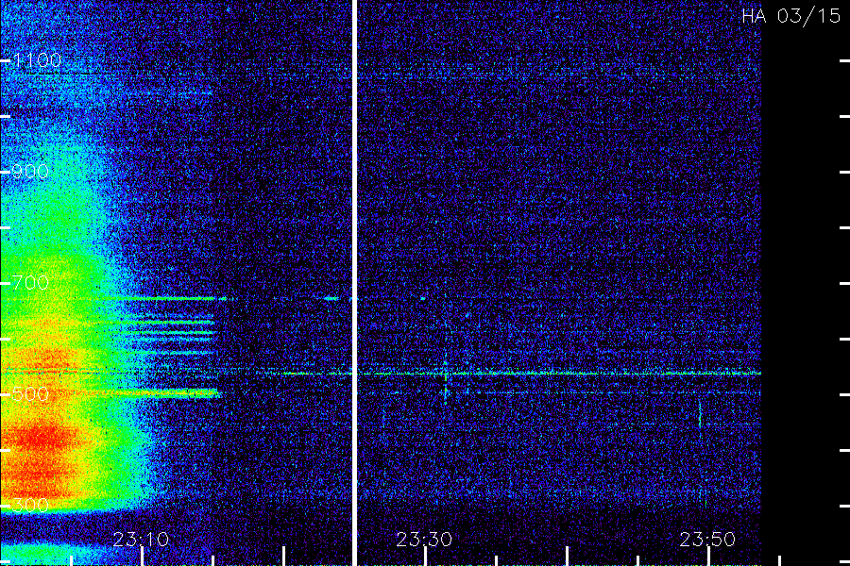Click the HA 03/15 date label

coord(791,16)
